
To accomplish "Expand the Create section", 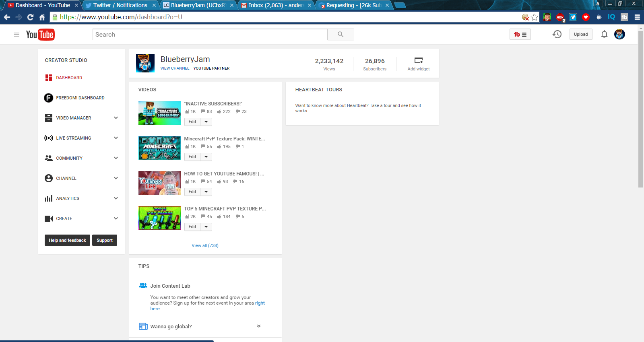I will coord(116,218).
